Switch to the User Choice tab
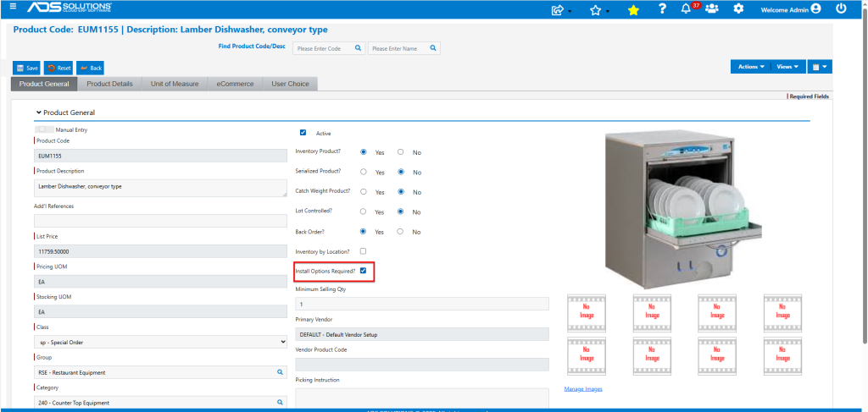 (290, 84)
